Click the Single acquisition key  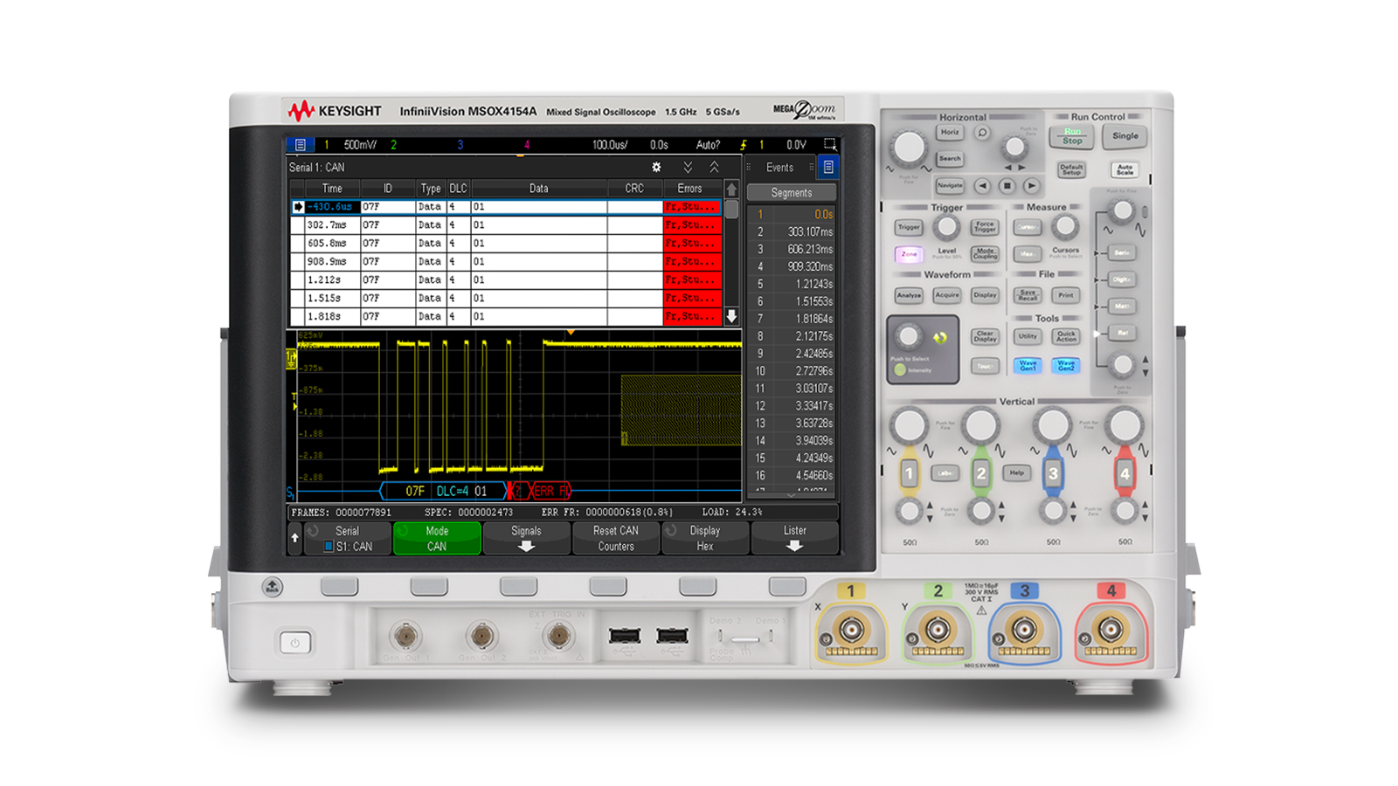coord(1125,136)
